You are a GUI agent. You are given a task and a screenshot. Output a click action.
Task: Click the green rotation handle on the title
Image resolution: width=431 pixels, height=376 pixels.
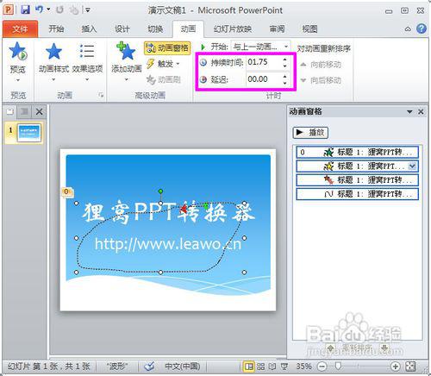[x=160, y=191]
